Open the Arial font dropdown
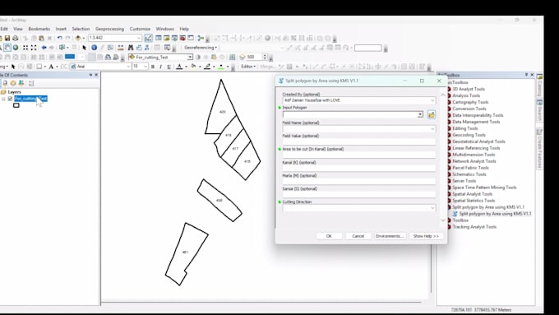Screen dimensions: 559x315 coord(129,67)
